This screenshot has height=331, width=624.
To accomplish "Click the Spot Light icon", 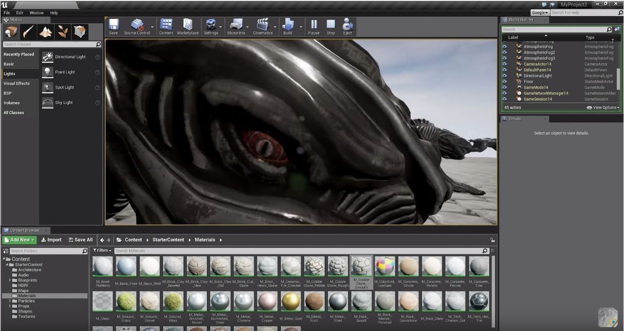I will [x=47, y=87].
